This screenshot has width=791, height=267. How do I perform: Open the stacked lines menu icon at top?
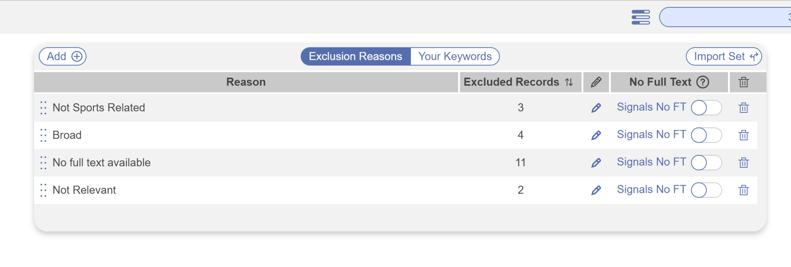click(640, 17)
